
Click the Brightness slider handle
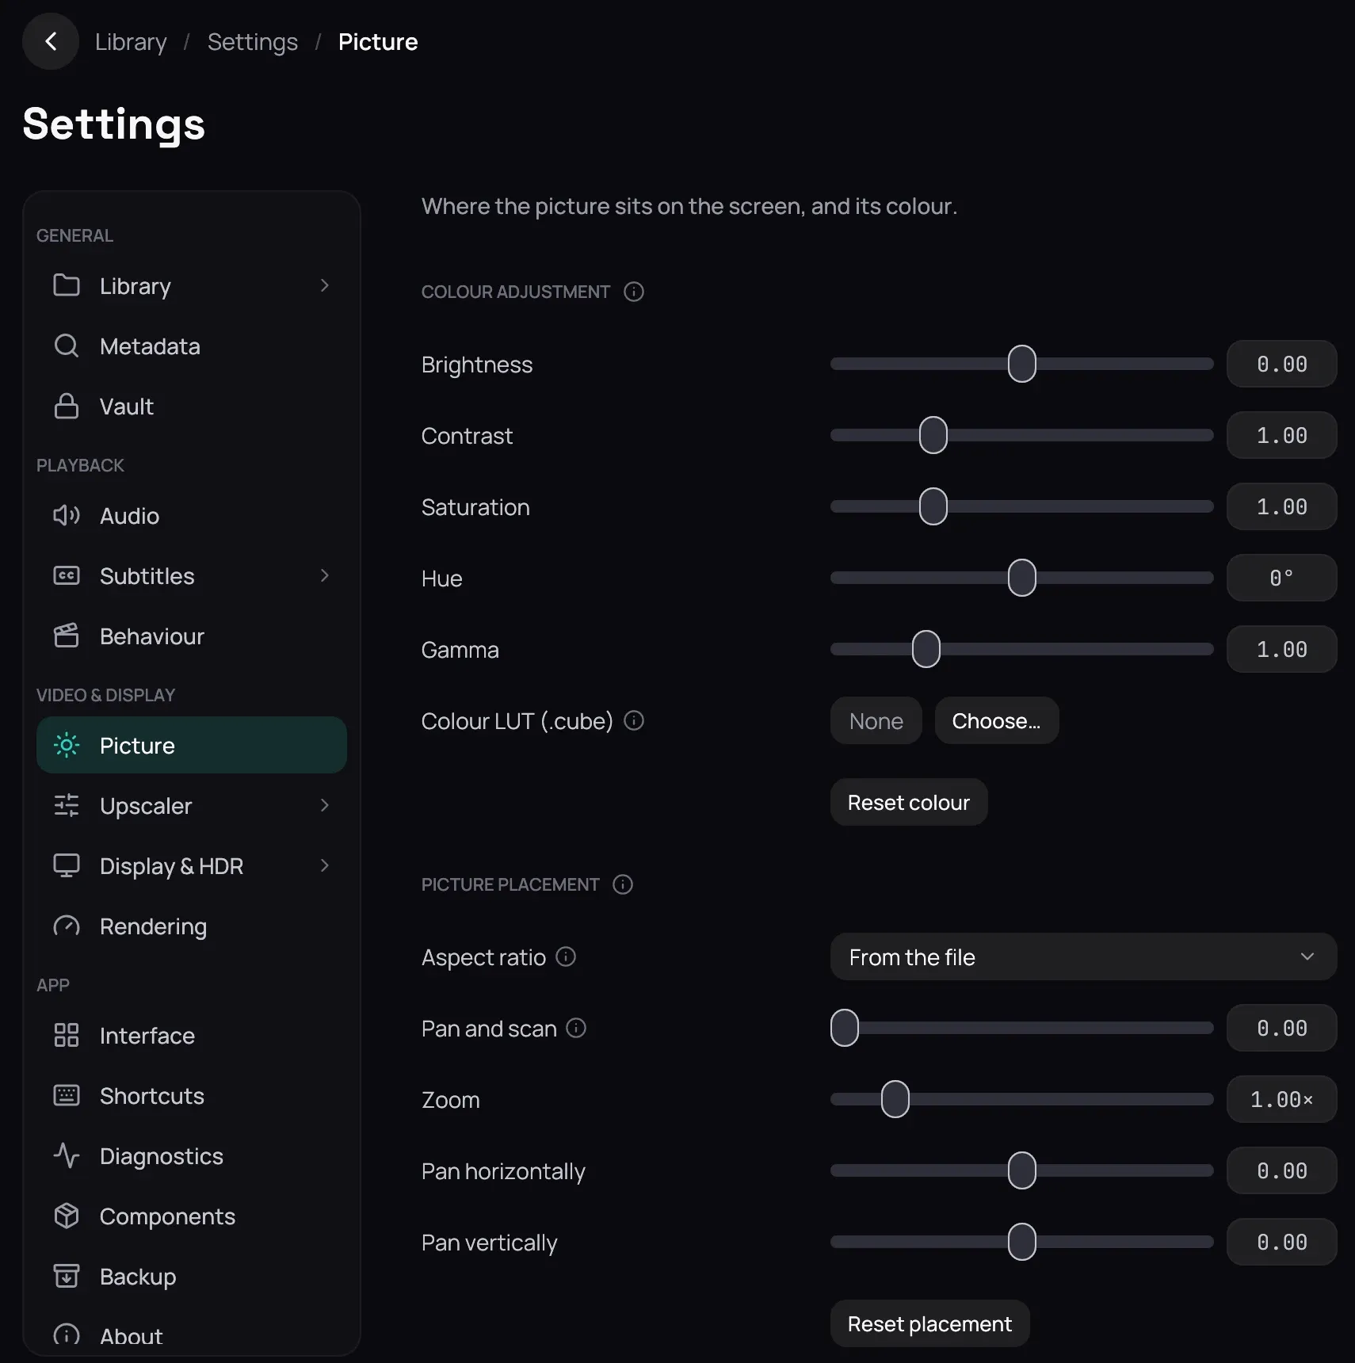pos(1022,364)
